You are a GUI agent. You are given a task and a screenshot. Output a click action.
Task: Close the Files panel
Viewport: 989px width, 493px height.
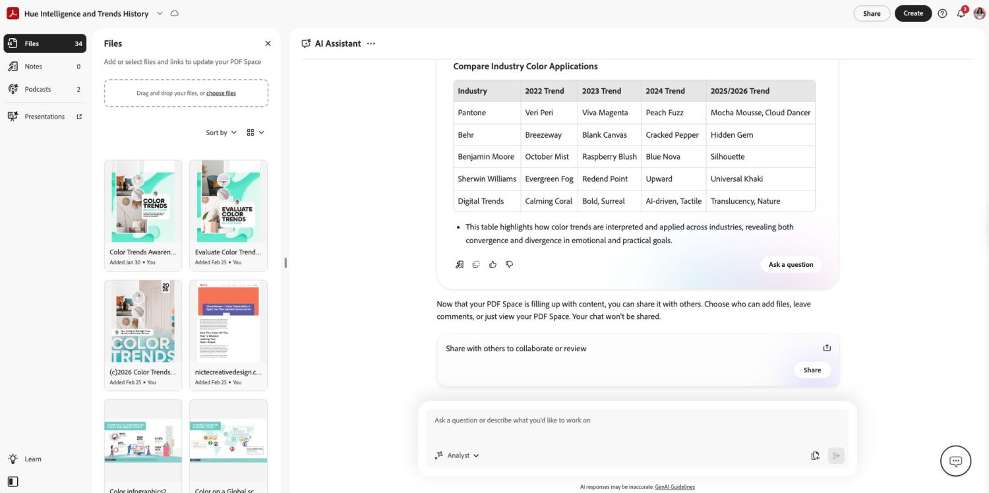[268, 43]
